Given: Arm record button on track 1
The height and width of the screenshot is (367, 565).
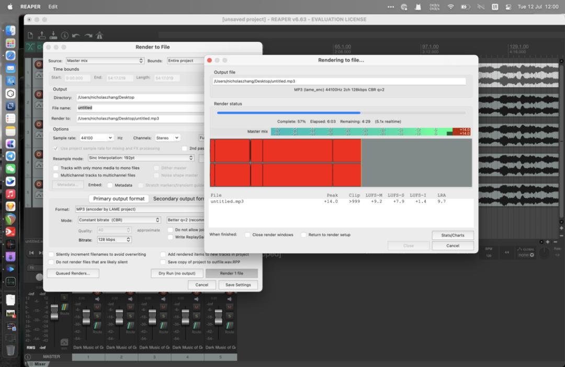Looking at the screenshot, I should (x=39, y=64).
